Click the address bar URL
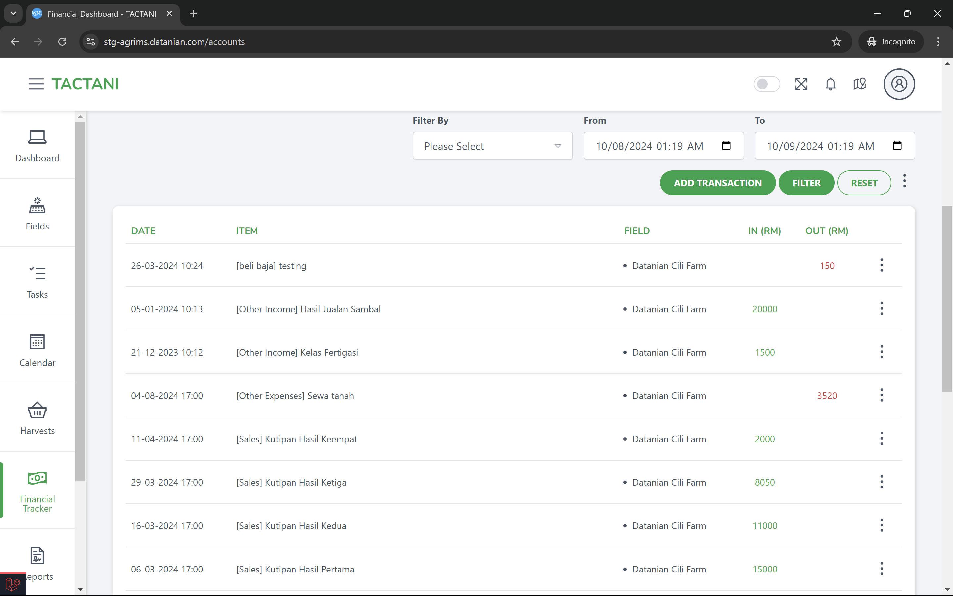Screen dimensions: 953x596 (x=174, y=42)
